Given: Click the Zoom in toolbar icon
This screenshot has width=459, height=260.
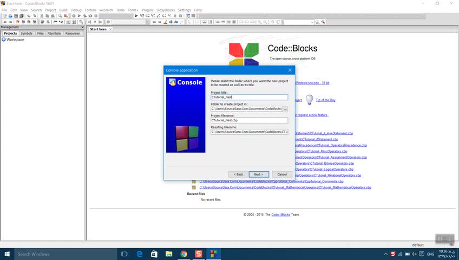Looking at the screenshot, I should [260, 22].
